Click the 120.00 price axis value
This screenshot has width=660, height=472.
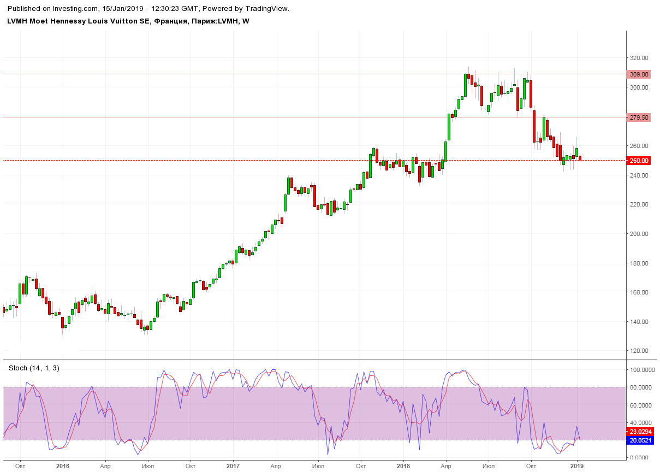coord(639,351)
